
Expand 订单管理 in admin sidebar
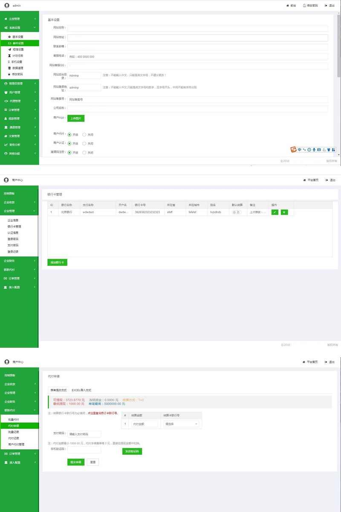click(x=20, y=110)
